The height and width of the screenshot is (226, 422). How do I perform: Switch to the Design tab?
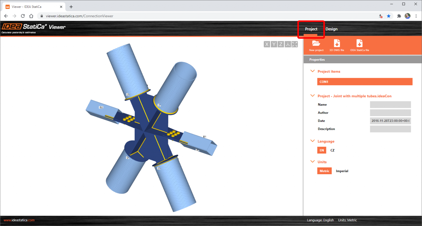331,29
